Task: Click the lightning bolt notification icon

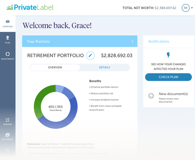Action: (168, 55)
